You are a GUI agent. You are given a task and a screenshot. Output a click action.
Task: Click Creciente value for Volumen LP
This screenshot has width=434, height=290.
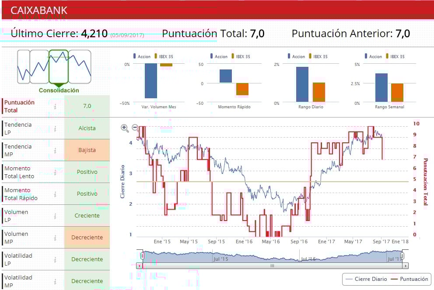pos(87,215)
